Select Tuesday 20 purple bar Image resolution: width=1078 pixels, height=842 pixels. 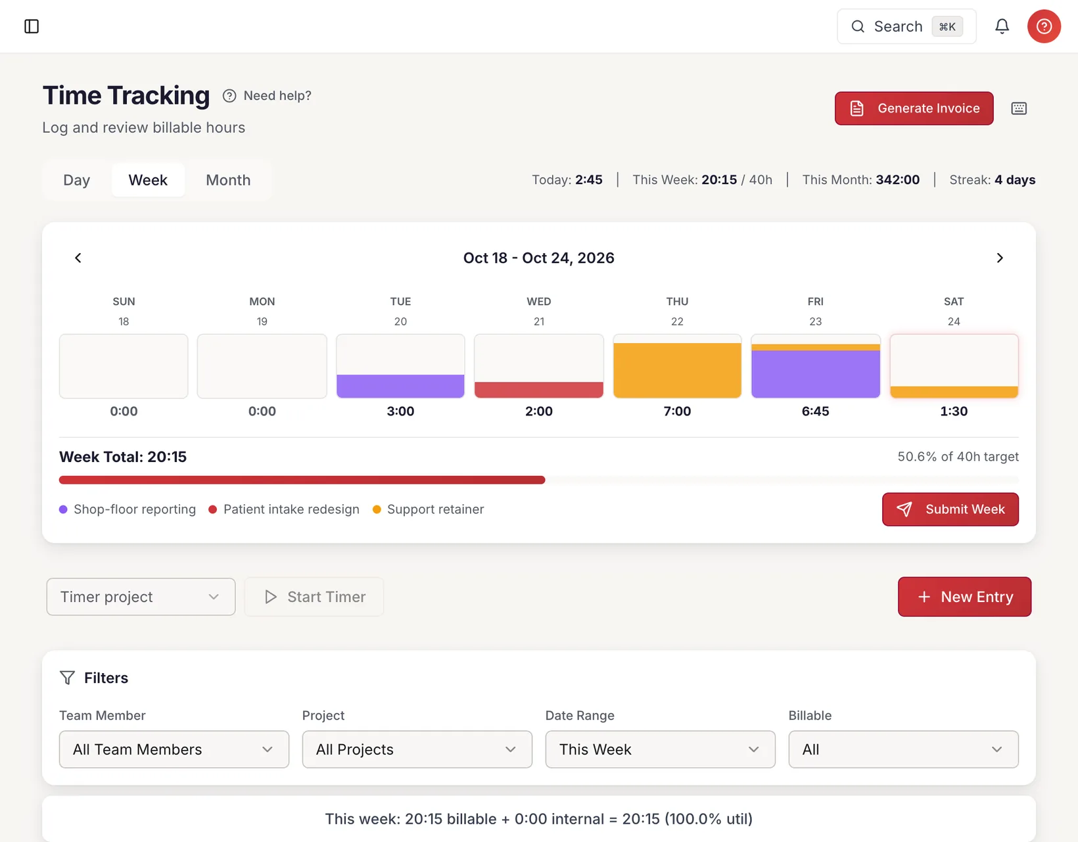coord(400,386)
